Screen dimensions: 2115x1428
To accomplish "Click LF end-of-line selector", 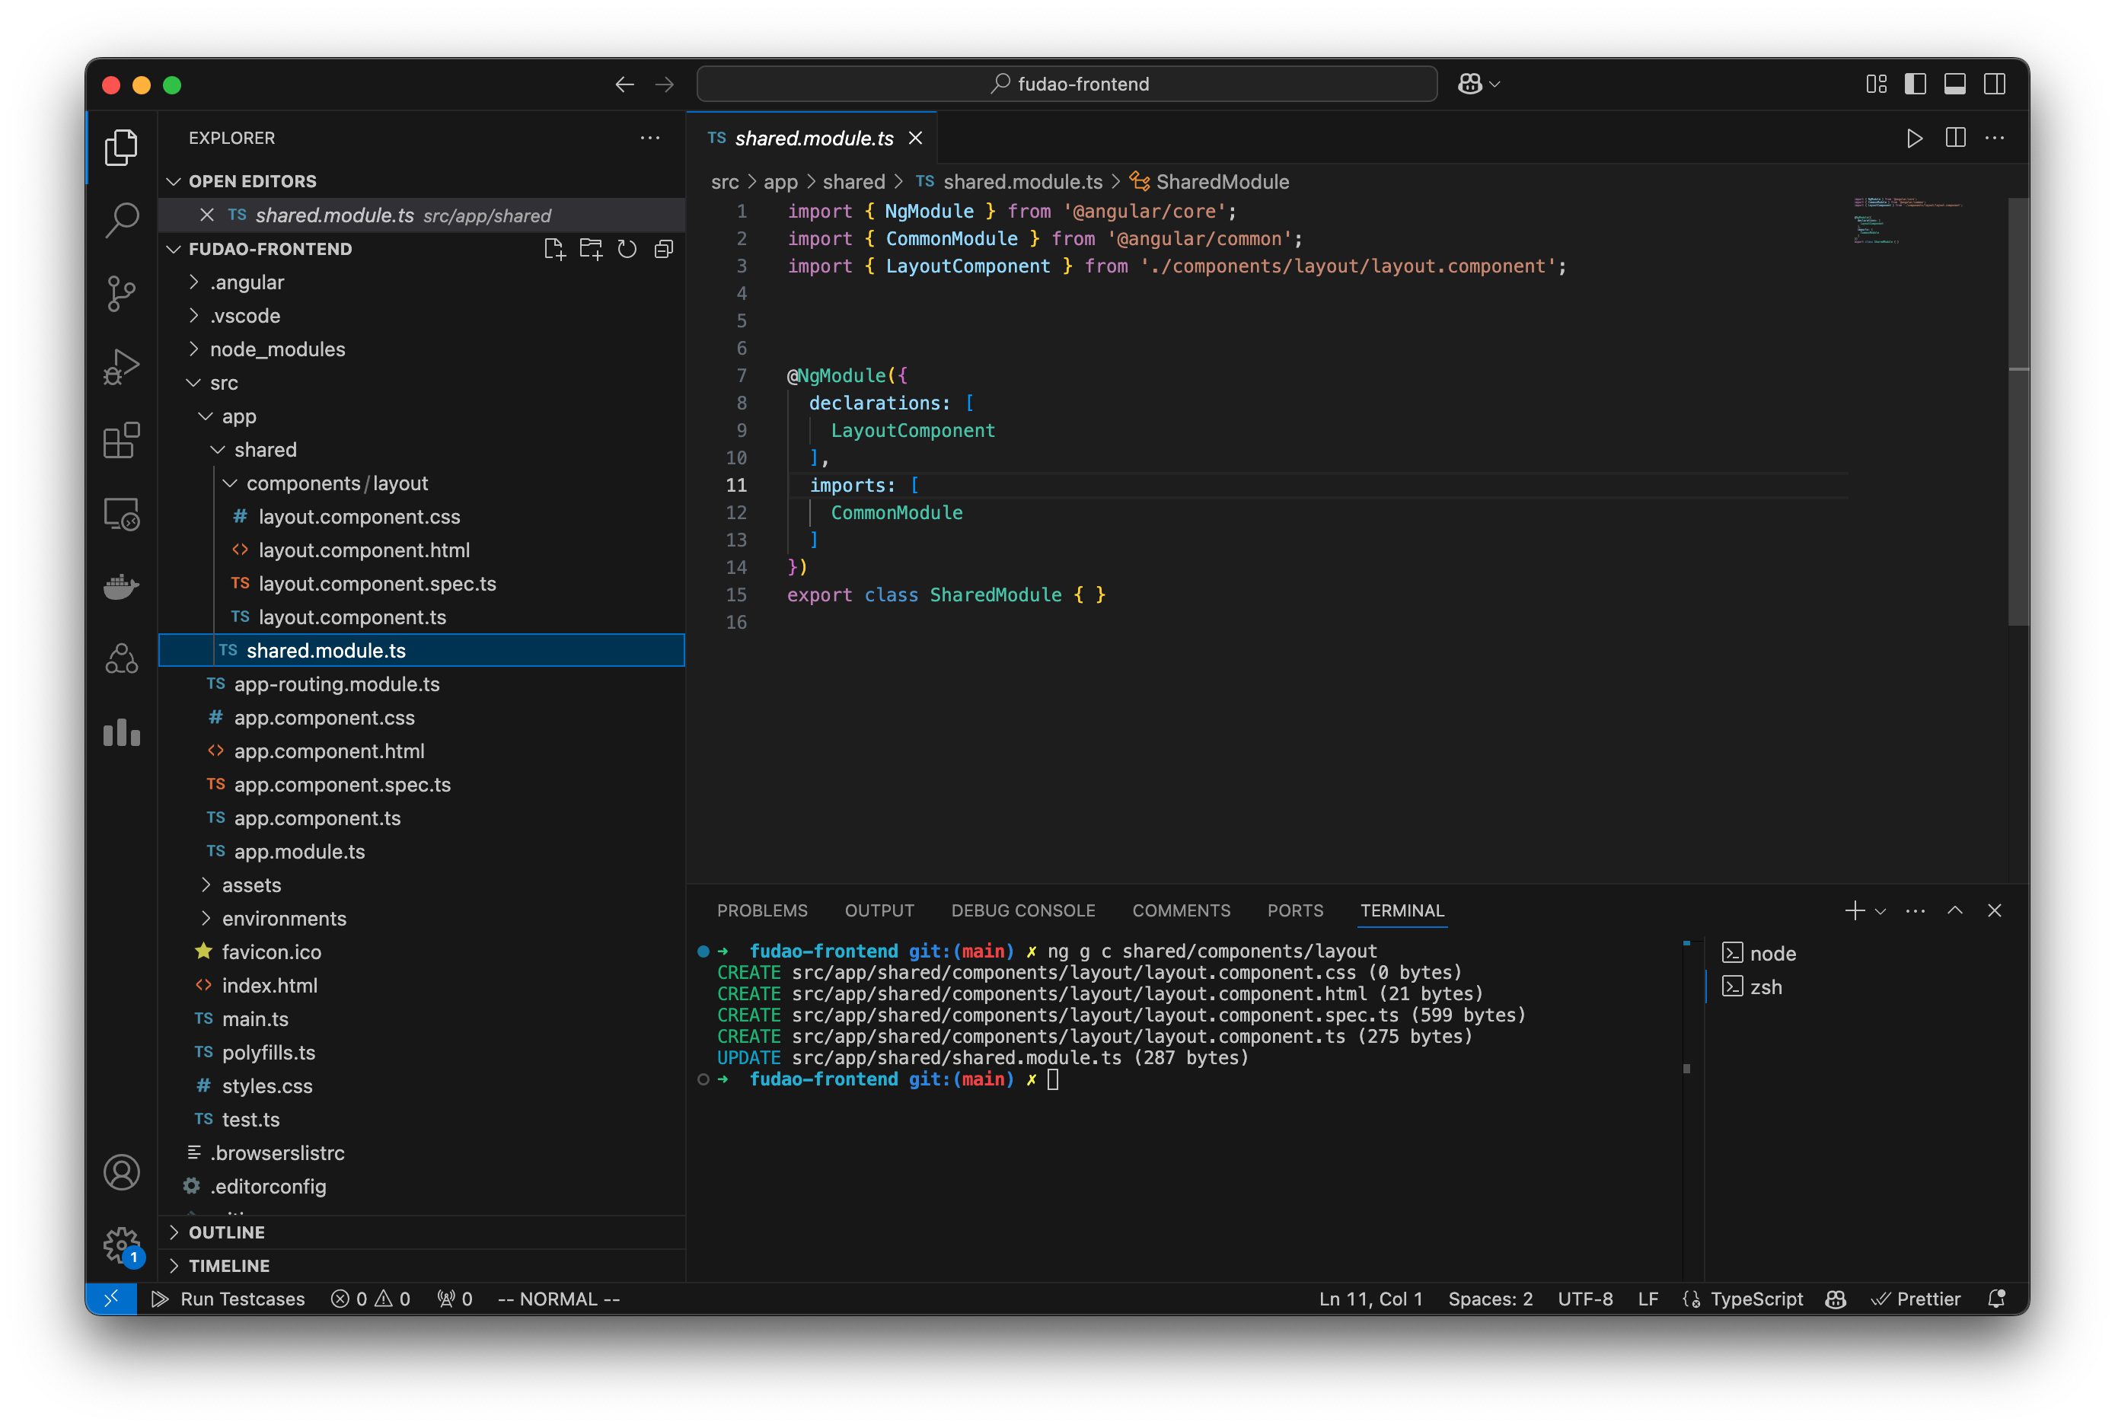I will click(x=1648, y=1299).
